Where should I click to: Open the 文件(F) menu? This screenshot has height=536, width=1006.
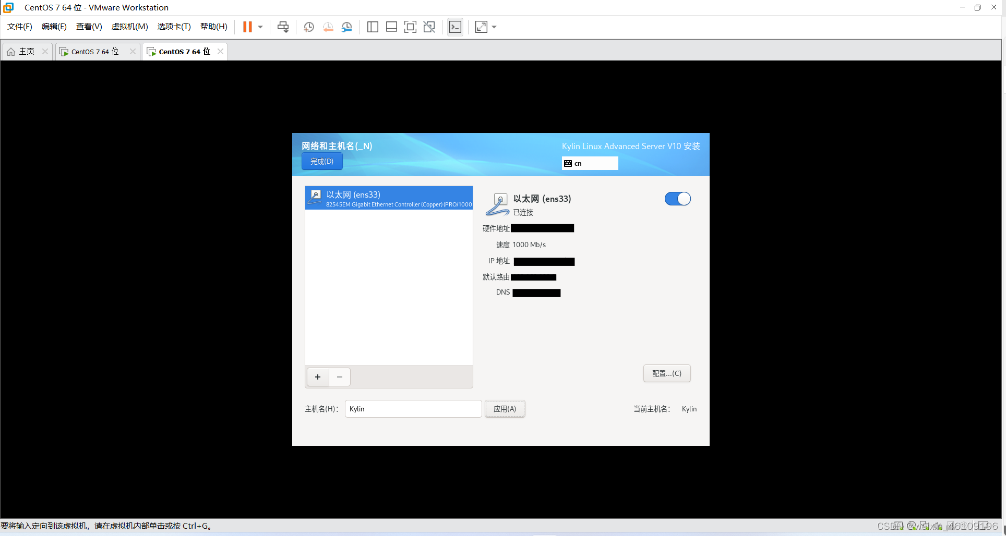tap(20, 27)
